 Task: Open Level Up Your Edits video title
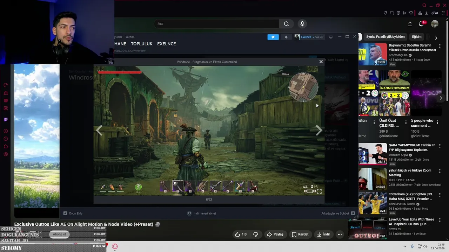tap(411, 222)
